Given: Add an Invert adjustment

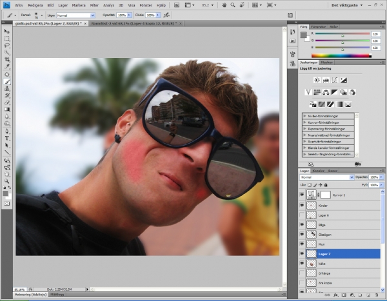Looking at the screenshot, I should point(313,104).
